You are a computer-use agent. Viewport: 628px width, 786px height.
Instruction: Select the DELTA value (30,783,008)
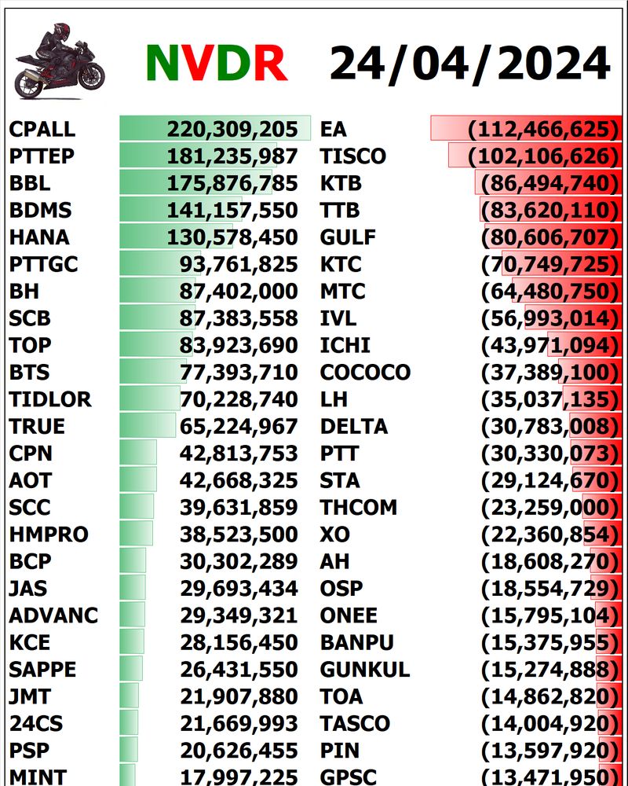(x=549, y=427)
